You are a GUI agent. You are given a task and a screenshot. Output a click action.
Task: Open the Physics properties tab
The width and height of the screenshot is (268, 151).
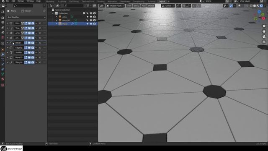click(3, 64)
